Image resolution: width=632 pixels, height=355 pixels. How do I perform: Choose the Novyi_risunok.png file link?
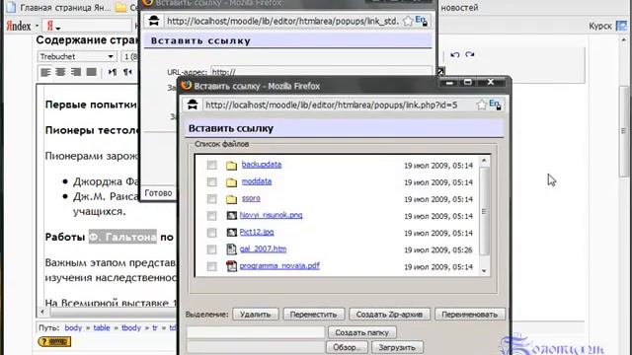pyautogui.click(x=271, y=215)
